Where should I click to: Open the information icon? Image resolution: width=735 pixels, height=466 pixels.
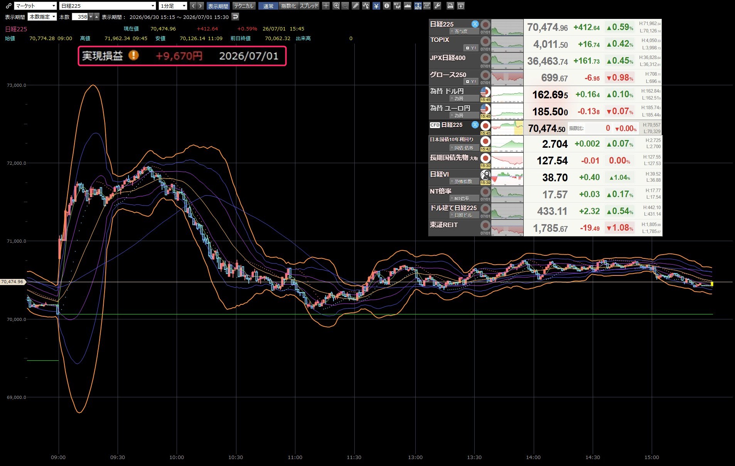point(387,6)
